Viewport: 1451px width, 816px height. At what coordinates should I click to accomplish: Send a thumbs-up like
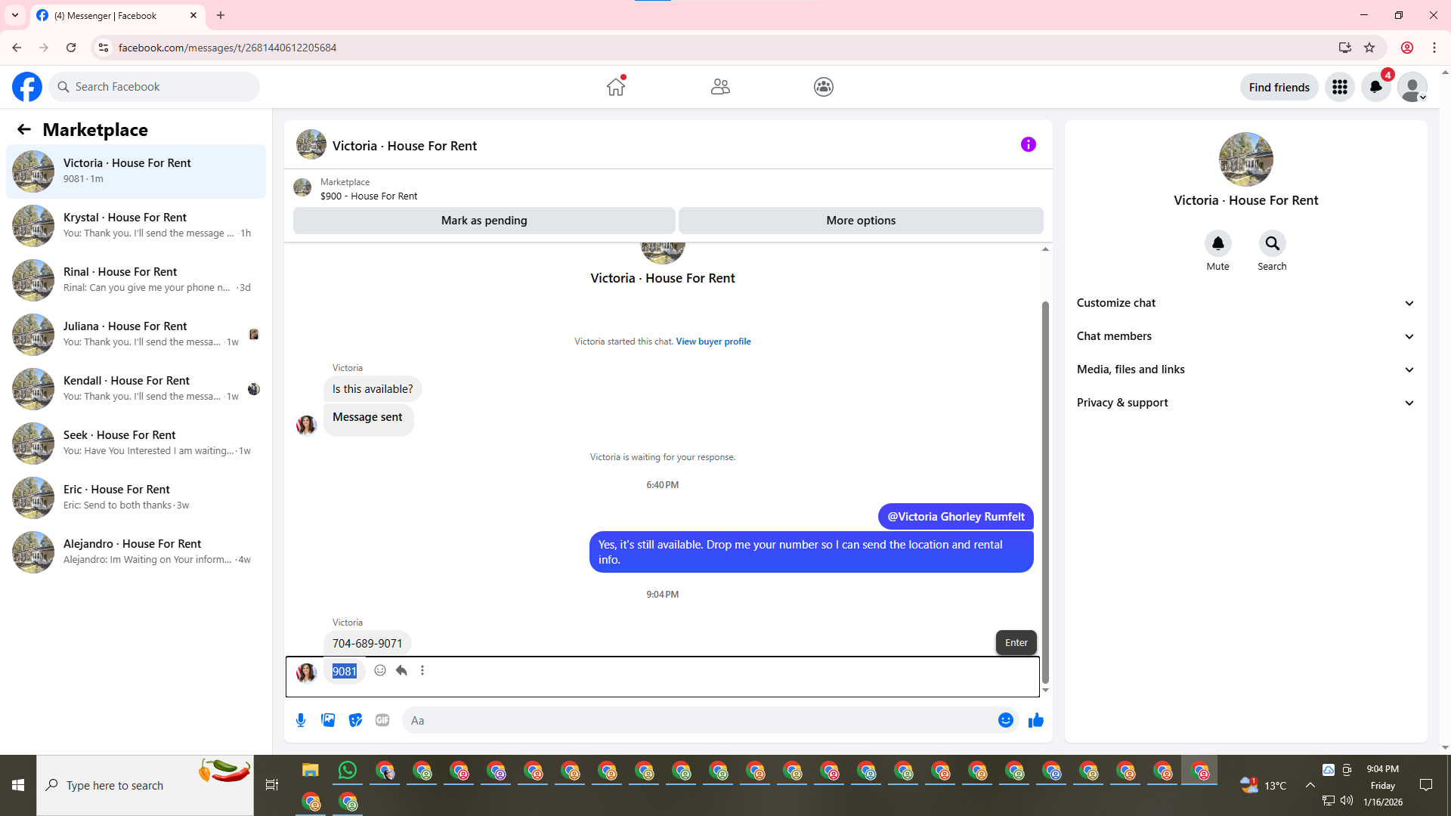(1035, 720)
